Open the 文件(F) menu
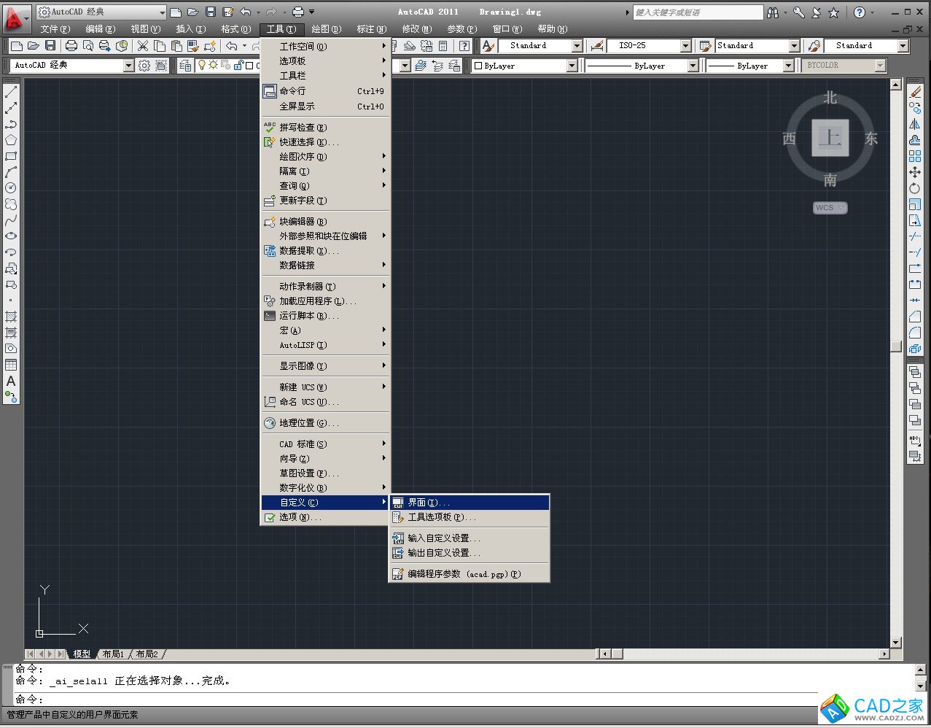 tap(55, 29)
